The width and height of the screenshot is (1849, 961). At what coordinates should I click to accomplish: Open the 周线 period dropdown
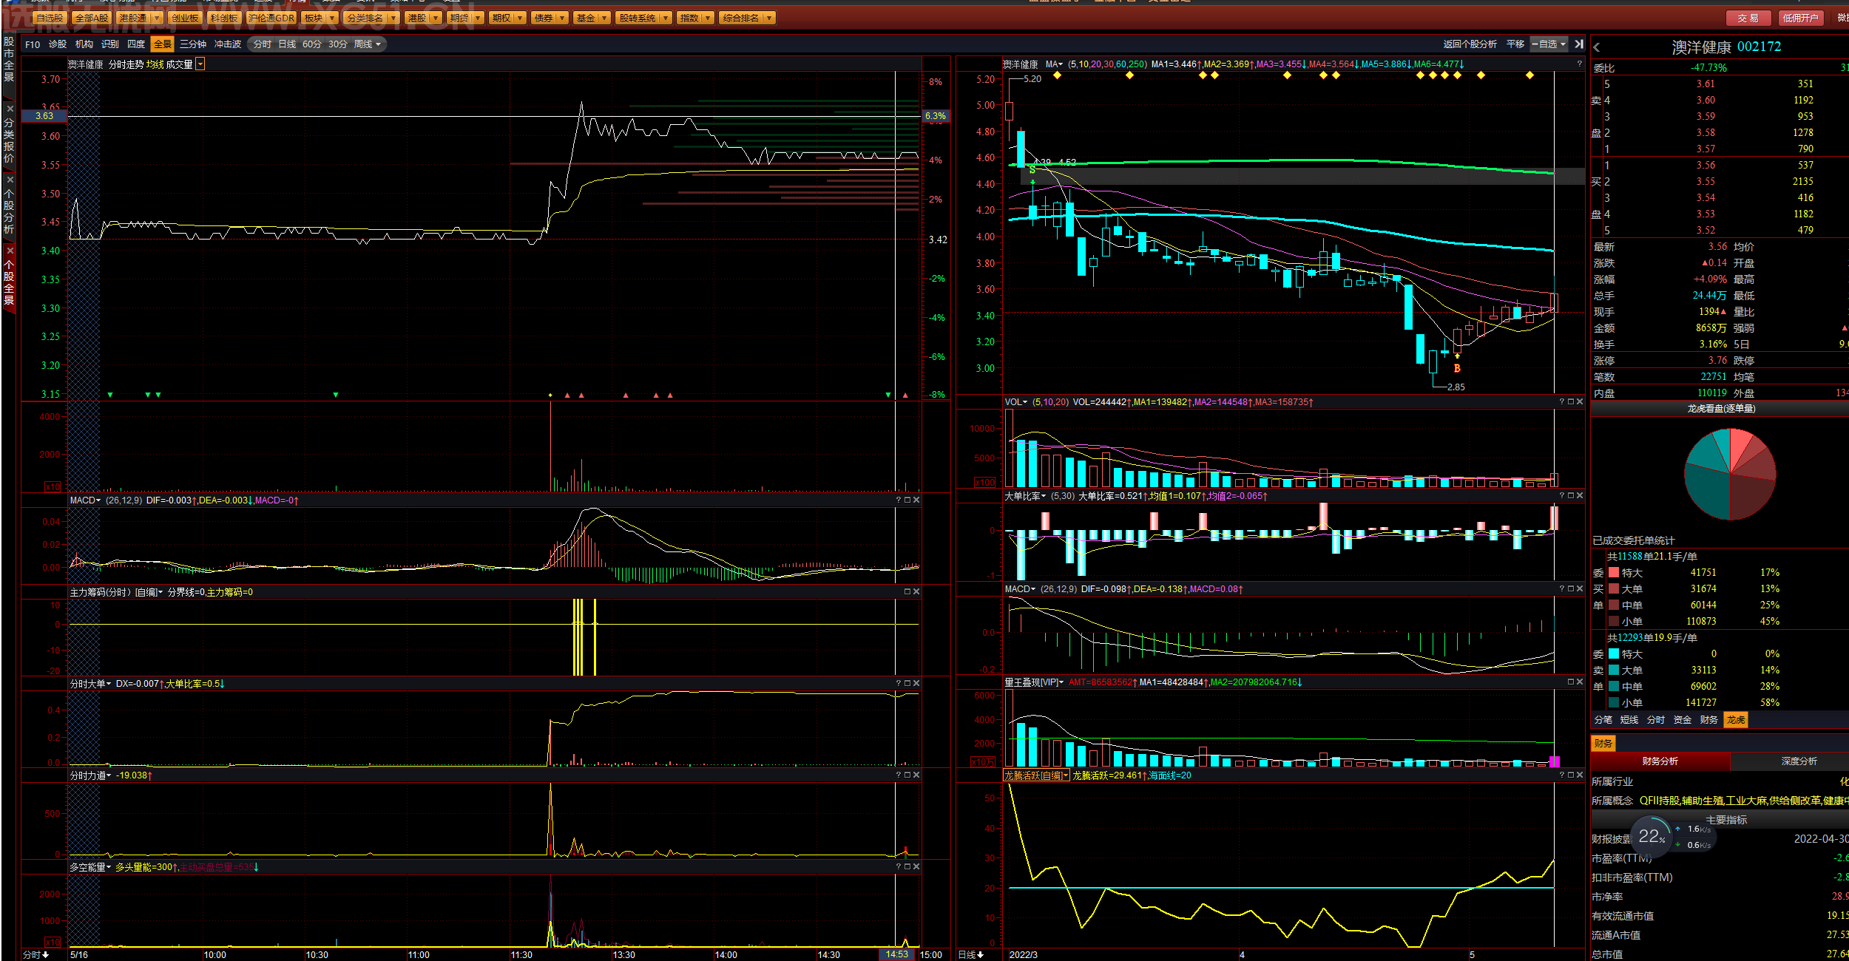[x=368, y=44]
